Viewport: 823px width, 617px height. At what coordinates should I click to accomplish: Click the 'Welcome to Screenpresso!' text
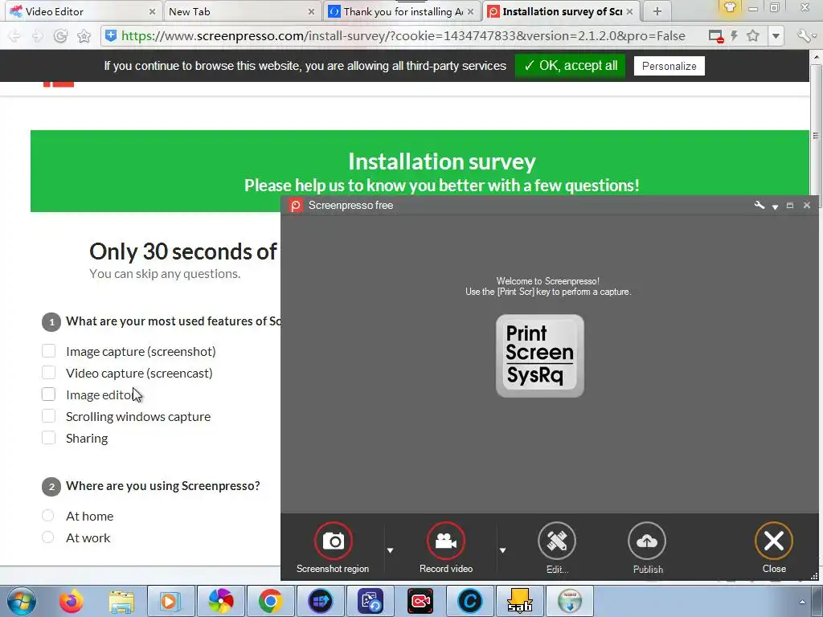(x=548, y=281)
